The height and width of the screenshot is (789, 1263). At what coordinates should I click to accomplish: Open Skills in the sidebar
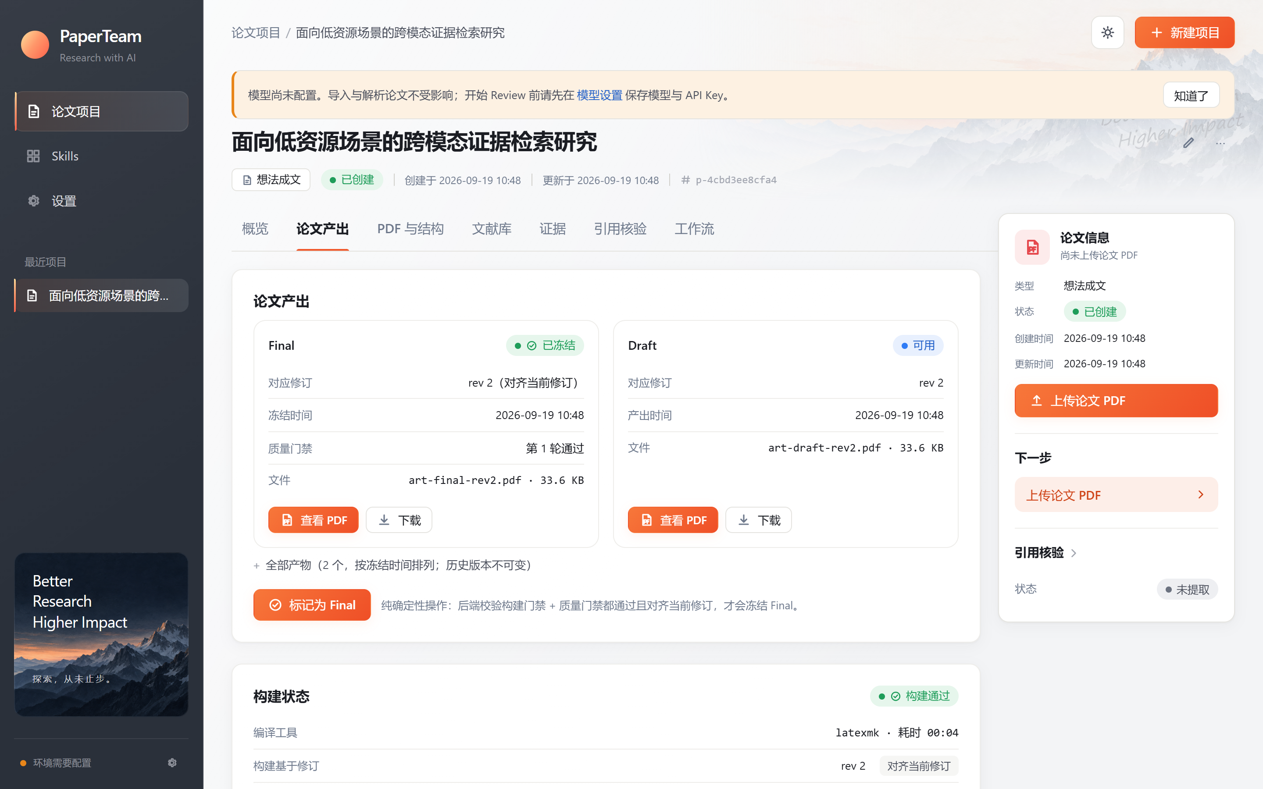(x=101, y=156)
